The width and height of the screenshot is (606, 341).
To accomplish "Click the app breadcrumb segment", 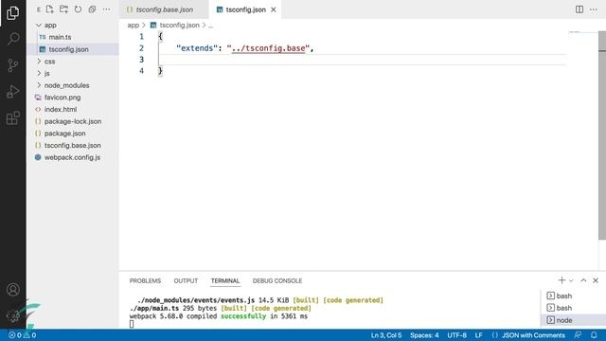I will 133,26.
